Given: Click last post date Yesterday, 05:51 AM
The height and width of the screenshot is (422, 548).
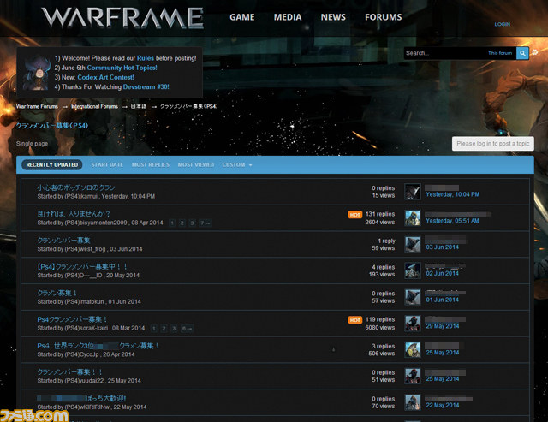Looking at the screenshot, I should click(452, 221).
